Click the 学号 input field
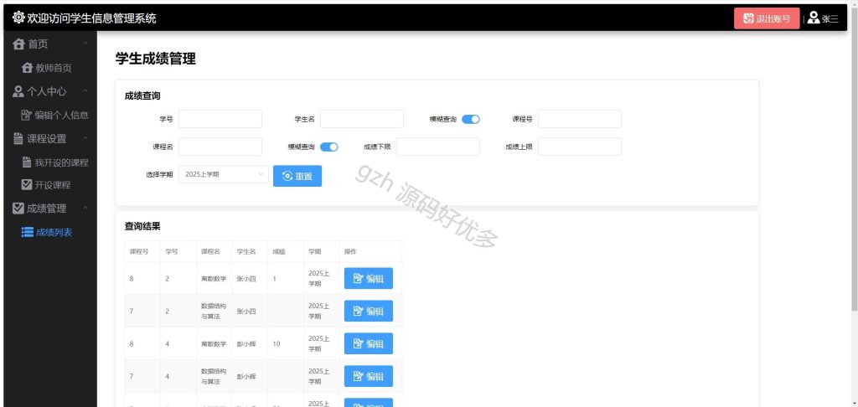 (x=220, y=119)
